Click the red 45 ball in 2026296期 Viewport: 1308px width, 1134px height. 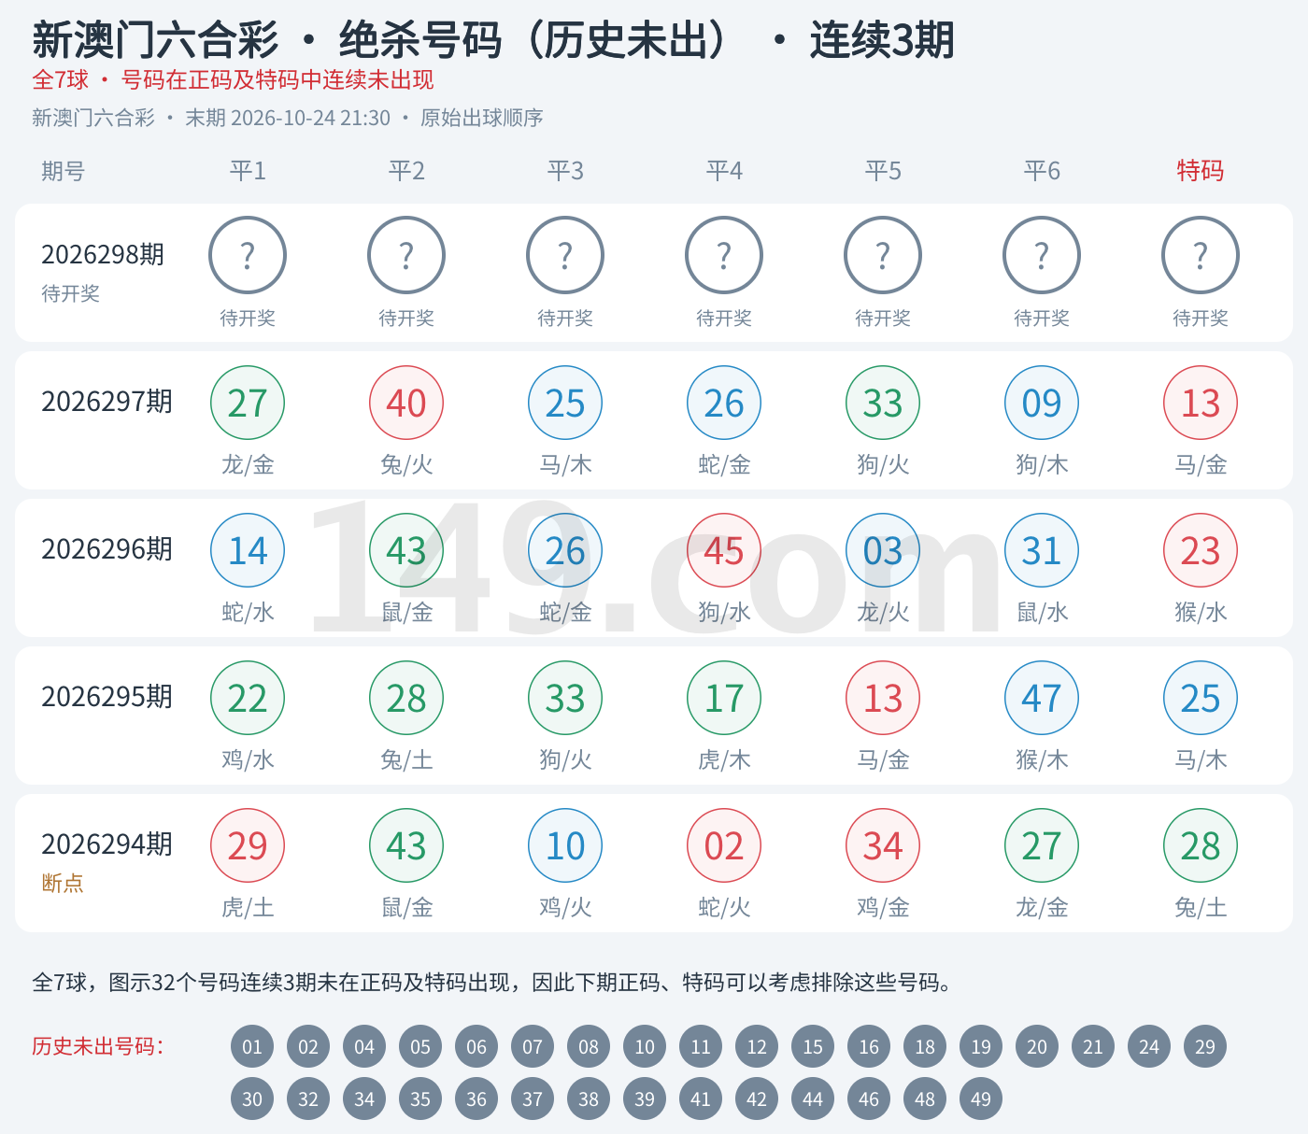tap(724, 550)
